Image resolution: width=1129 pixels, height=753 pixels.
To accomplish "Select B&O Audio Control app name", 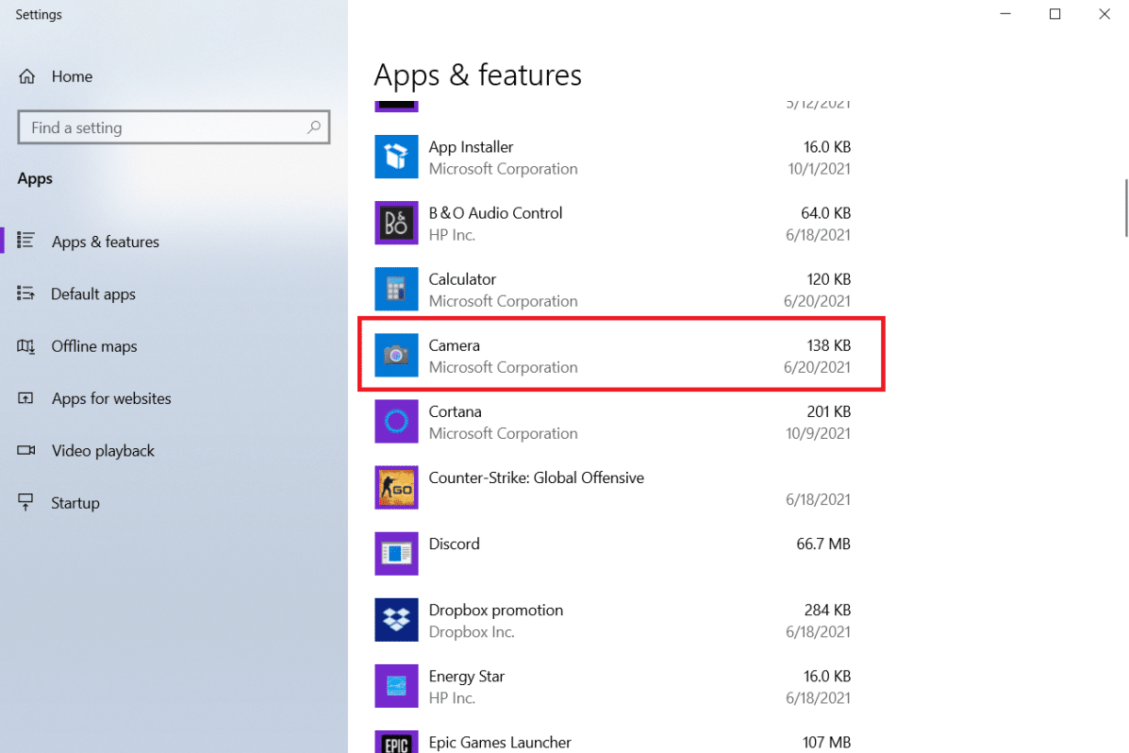I will [495, 213].
